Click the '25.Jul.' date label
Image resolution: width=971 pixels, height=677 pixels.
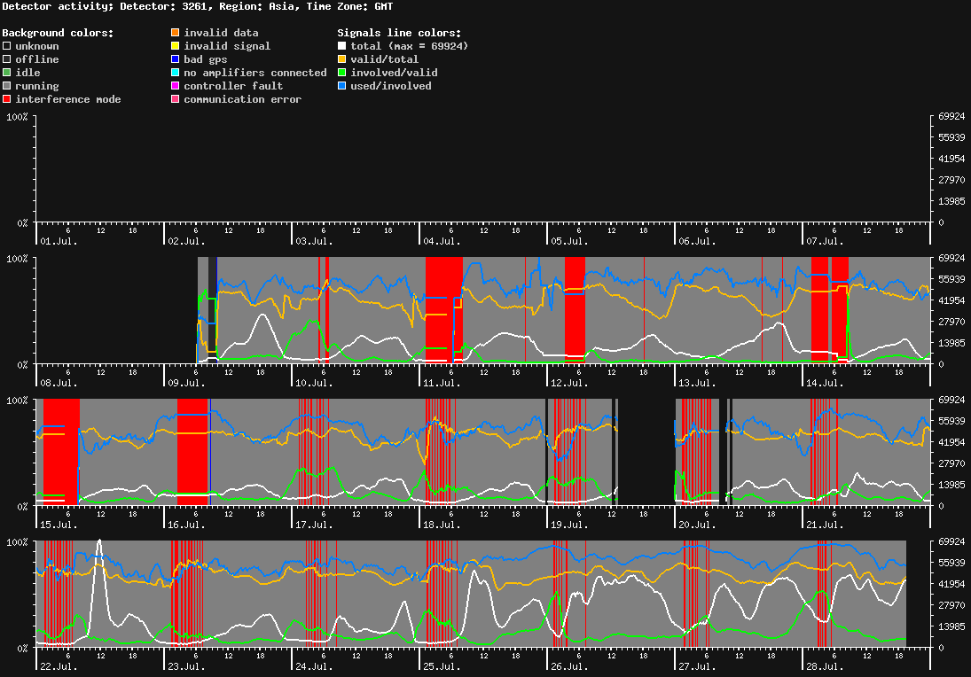(442, 666)
